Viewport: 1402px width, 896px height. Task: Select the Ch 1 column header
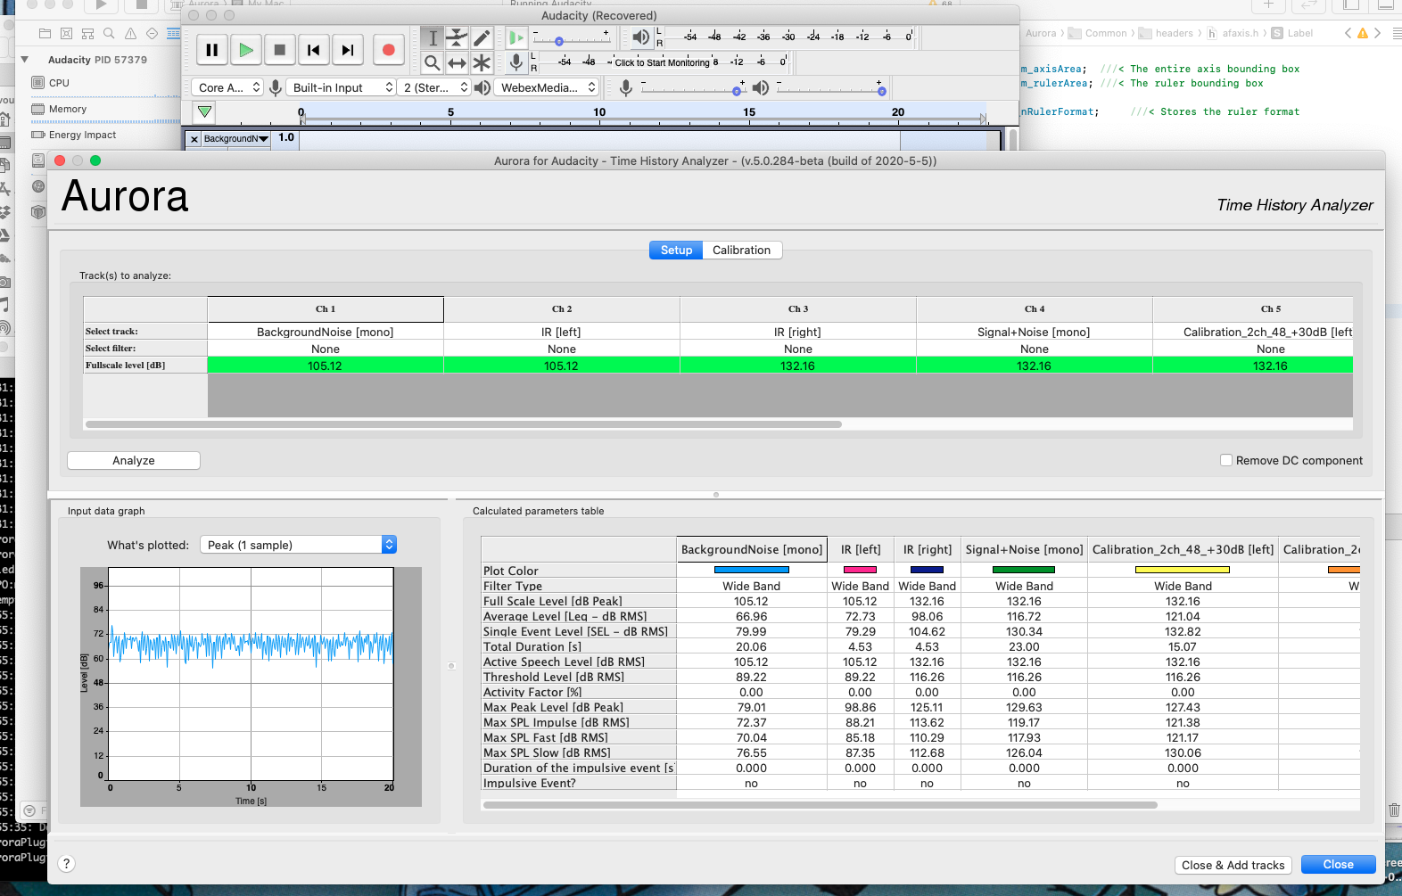[326, 309]
